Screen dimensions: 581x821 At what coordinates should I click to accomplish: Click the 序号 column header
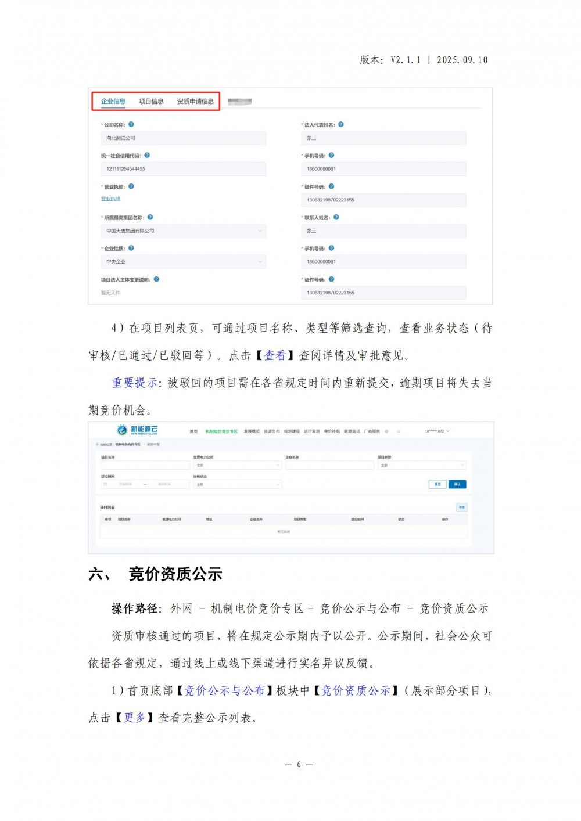pos(108,520)
